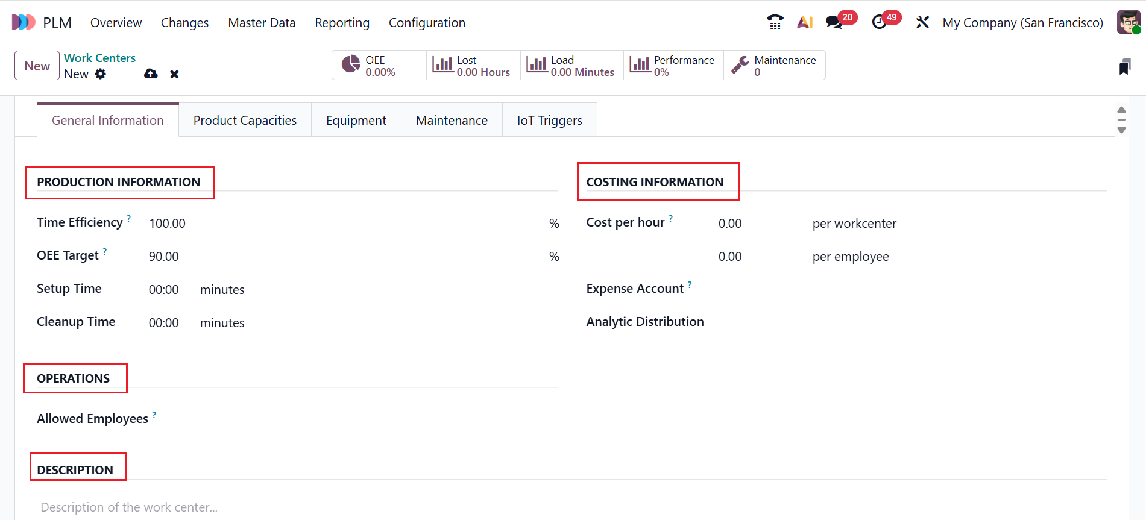Click the debug tools wrench icon

pos(922,22)
